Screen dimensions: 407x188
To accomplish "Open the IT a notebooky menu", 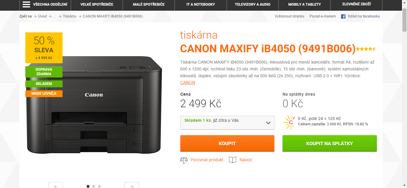I will point(201,4).
